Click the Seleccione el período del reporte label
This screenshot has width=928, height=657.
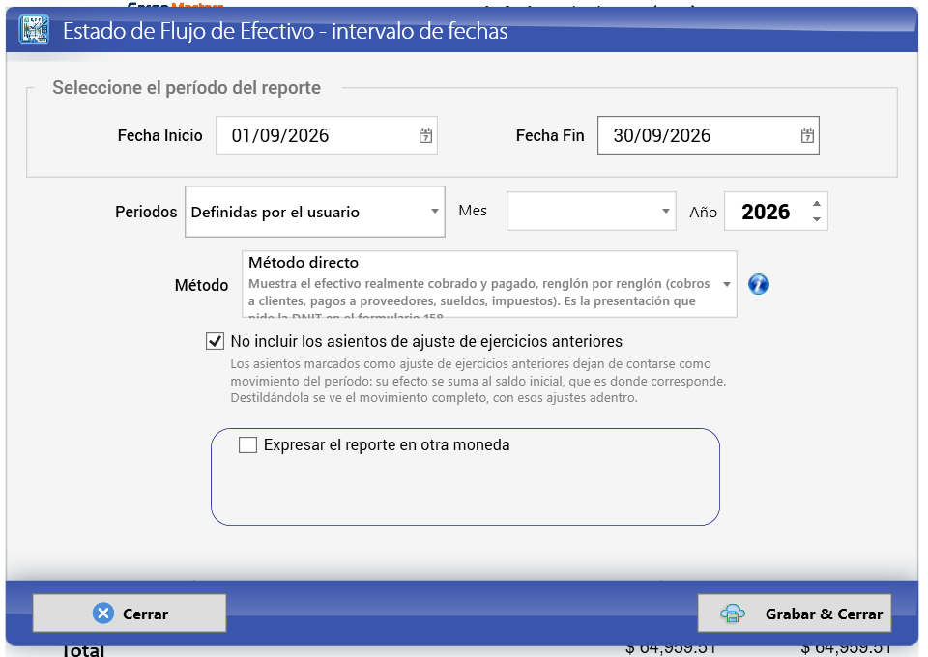pos(187,88)
